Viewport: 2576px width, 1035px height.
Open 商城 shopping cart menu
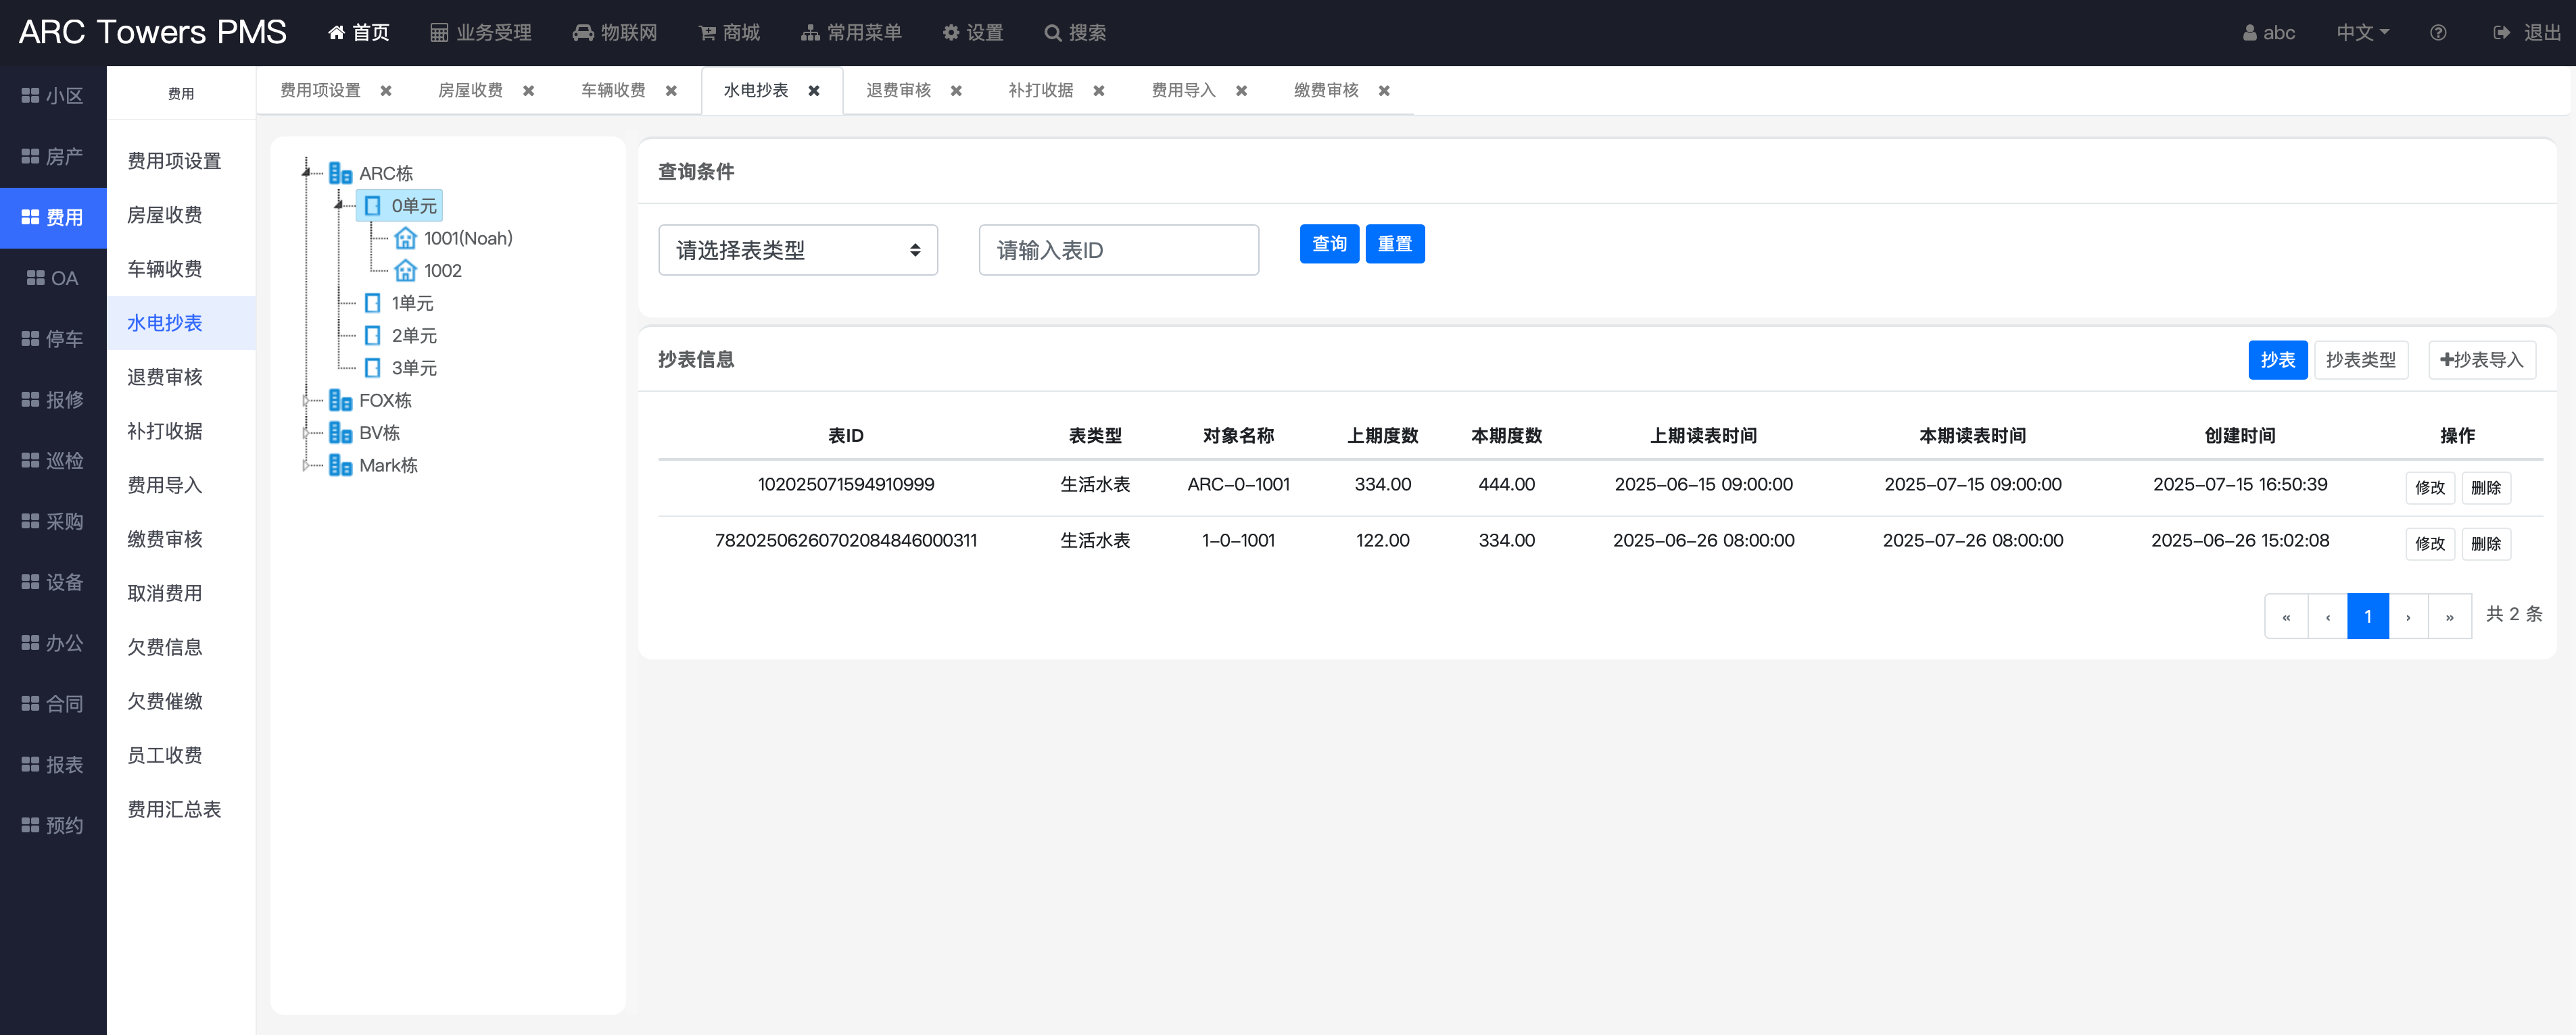coord(729,33)
